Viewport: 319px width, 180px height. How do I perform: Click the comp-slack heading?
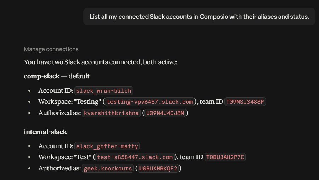pos(42,76)
